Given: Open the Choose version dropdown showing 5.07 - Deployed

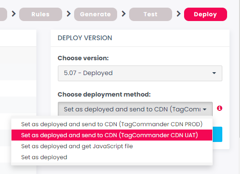Looking at the screenshot, I should click(x=140, y=73).
